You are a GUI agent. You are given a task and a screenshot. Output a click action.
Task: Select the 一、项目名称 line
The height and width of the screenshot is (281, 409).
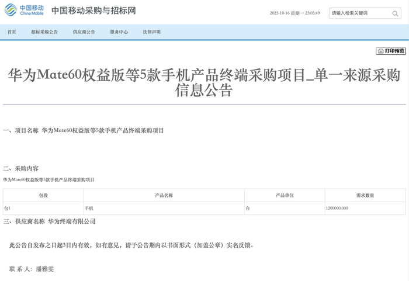(83, 130)
